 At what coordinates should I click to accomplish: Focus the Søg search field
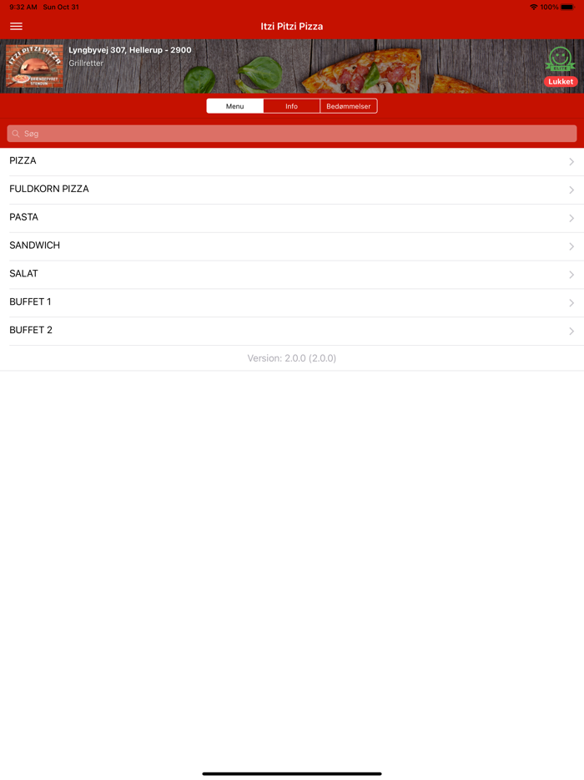tap(292, 134)
